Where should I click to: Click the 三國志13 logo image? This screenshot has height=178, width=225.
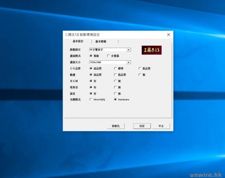tap(151, 50)
